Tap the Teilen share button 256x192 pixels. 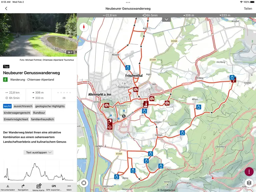pos(248,8)
